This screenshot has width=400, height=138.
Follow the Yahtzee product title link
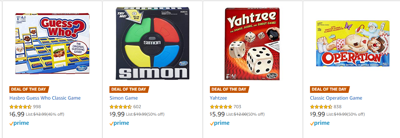click(218, 98)
